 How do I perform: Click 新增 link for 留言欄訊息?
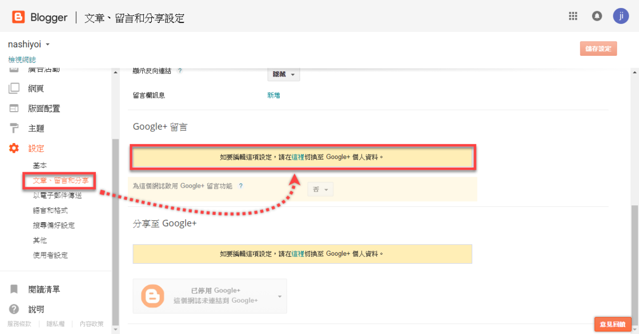click(x=274, y=95)
